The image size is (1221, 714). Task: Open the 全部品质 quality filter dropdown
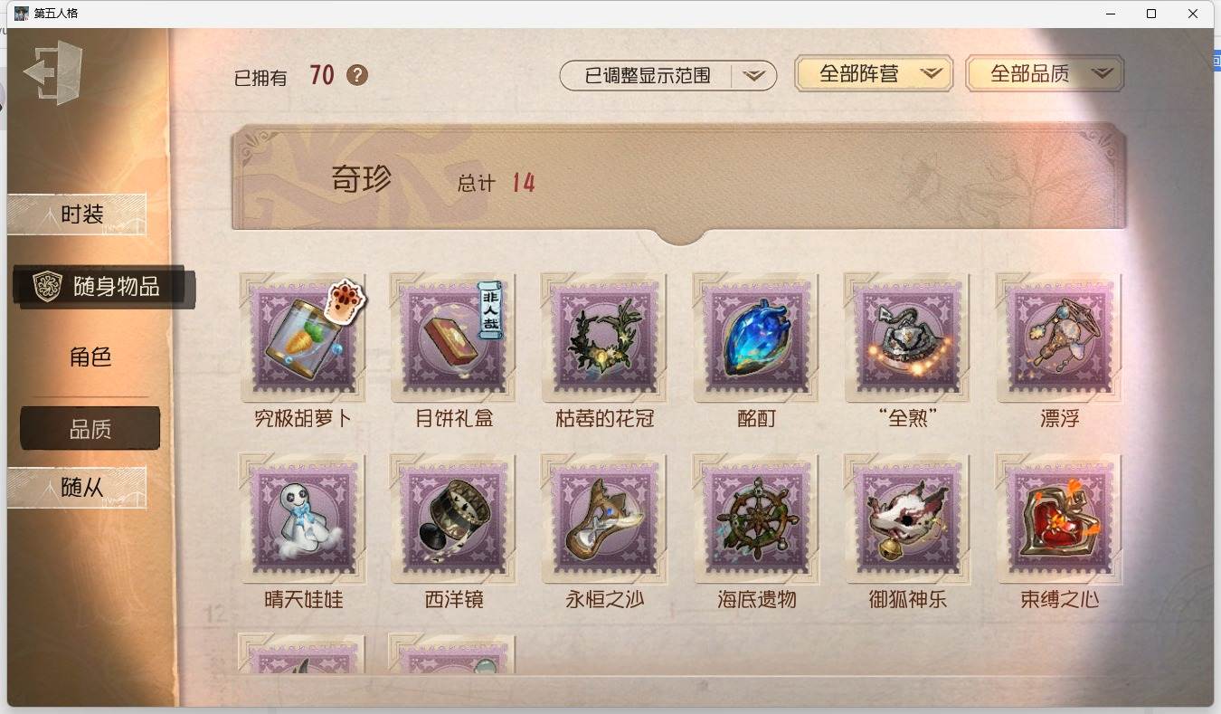tap(1045, 74)
